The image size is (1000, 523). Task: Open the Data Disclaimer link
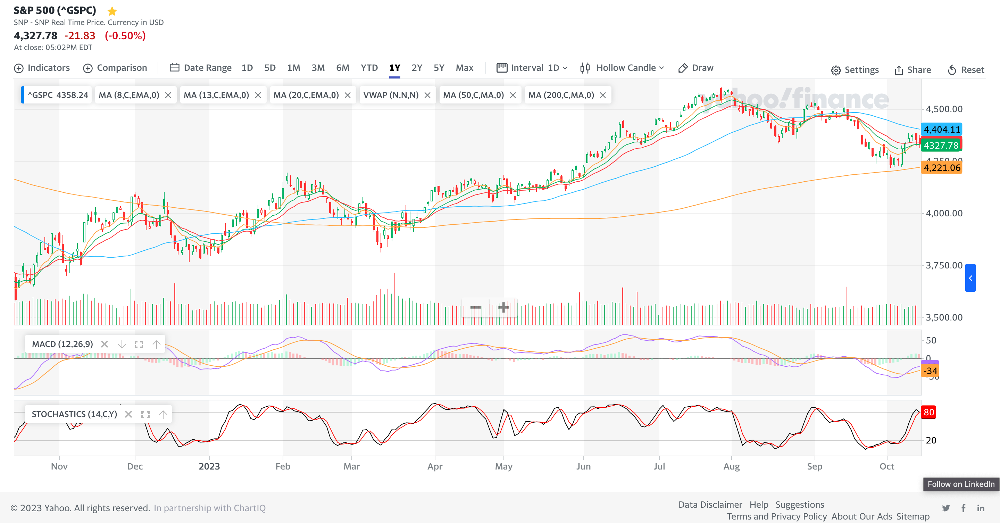[x=710, y=504]
